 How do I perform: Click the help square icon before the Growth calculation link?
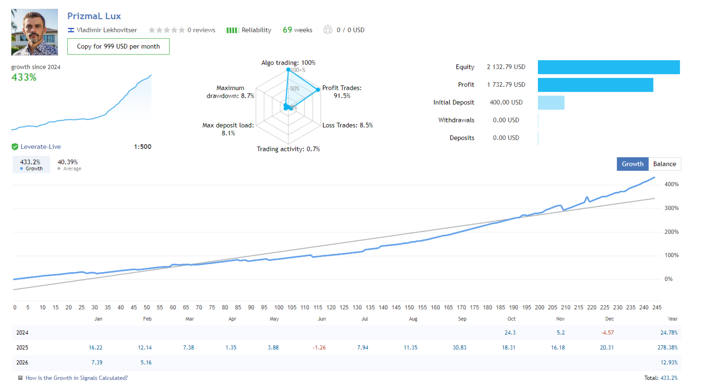pyautogui.click(x=19, y=378)
